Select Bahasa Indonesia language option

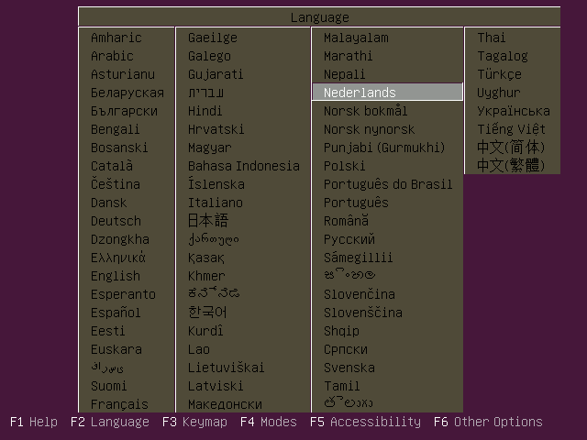[243, 166]
